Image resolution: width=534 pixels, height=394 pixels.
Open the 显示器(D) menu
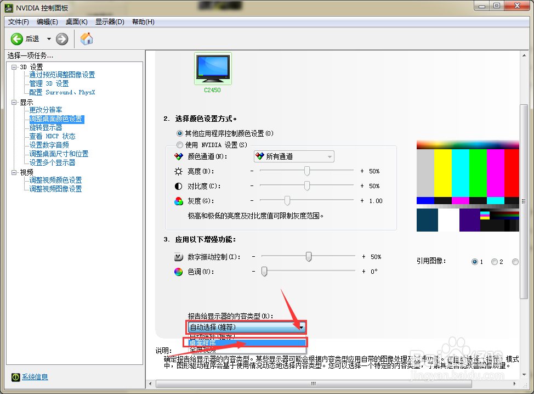[x=110, y=22]
